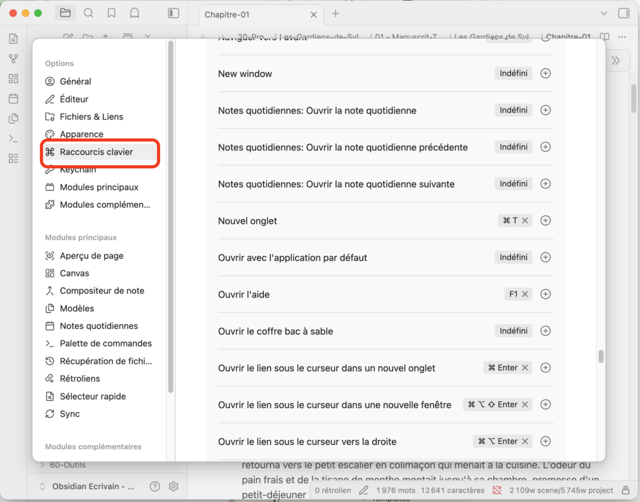
Task: Open Modules principaux settings section
Action: click(x=99, y=187)
